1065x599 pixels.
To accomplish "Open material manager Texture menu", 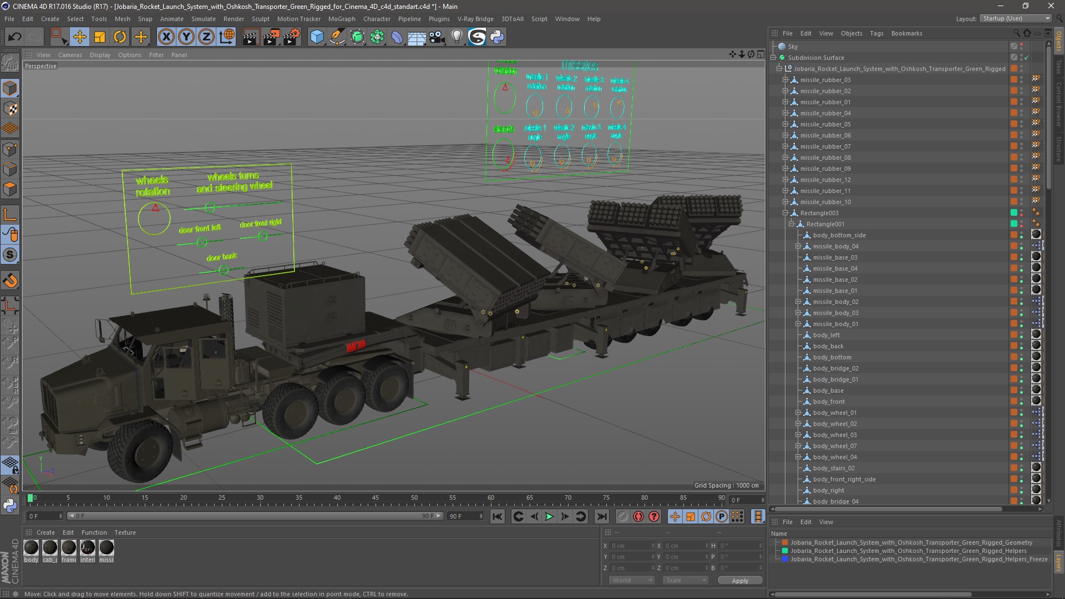I will coord(125,532).
